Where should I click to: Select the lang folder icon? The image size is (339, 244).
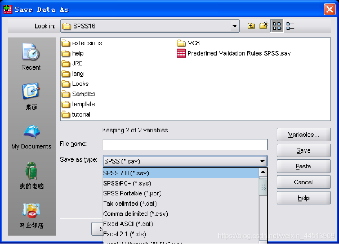click(66, 74)
